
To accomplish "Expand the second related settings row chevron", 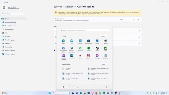I will [140, 37].
